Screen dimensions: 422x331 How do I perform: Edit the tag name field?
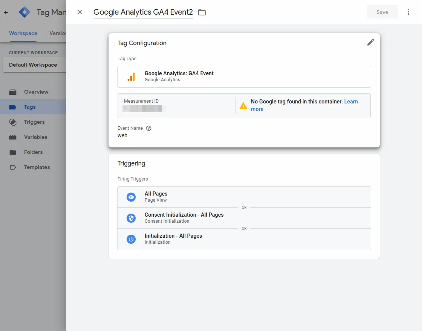click(143, 12)
